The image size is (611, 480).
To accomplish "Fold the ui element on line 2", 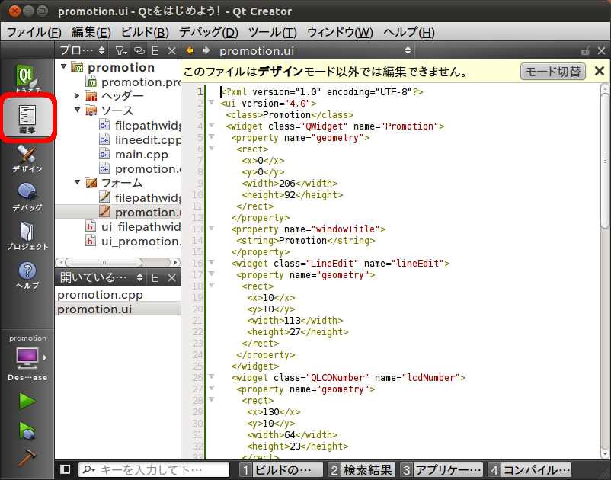I will coord(212,103).
